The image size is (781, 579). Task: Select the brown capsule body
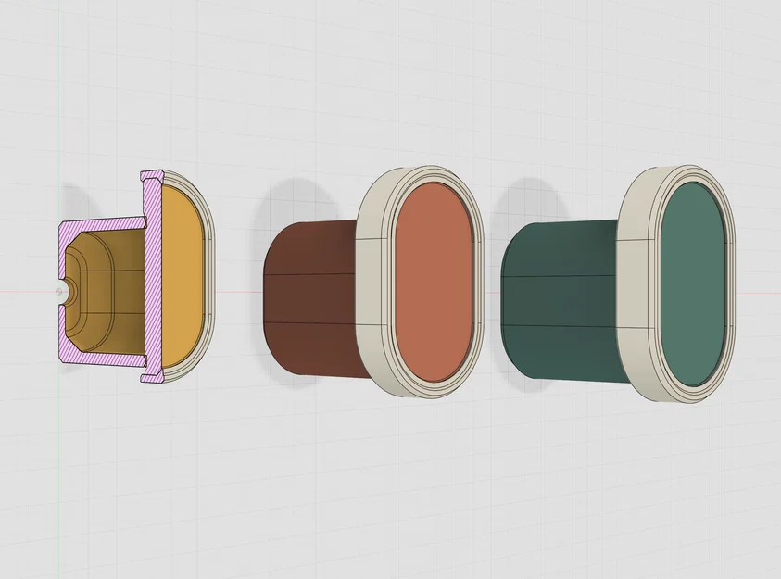[x=309, y=298]
